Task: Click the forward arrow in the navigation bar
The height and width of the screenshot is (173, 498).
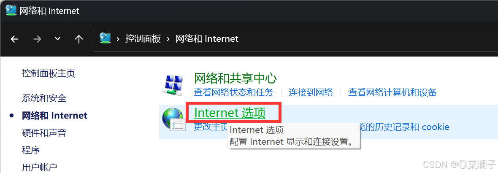Action: coord(37,39)
